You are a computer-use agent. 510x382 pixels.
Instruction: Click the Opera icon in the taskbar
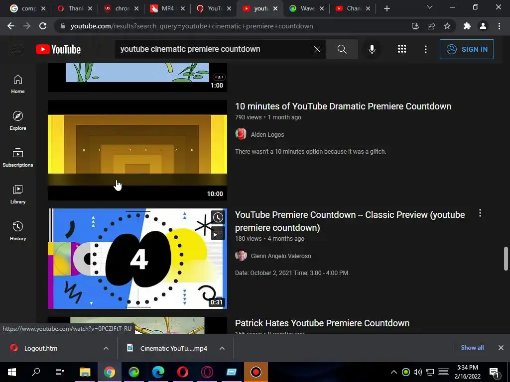183,372
